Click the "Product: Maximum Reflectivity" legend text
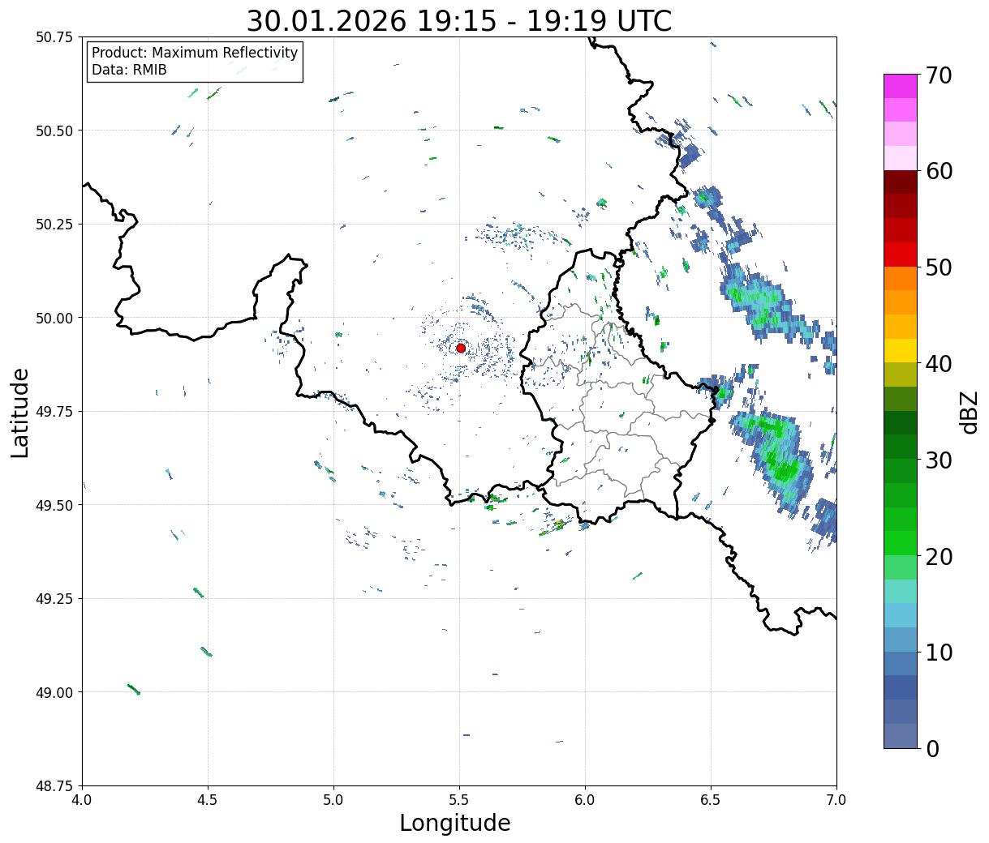Image resolution: width=989 pixels, height=843 pixels. click(195, 53)
